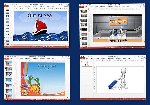Click Normal view icon in Summers Here status bar
Image resolution: width=150 pixels, height=105 pixels.
coord(44,99)
